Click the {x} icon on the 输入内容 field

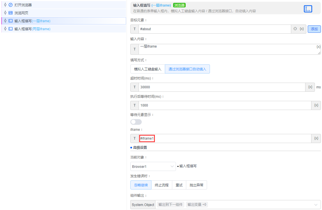point(319,46)
